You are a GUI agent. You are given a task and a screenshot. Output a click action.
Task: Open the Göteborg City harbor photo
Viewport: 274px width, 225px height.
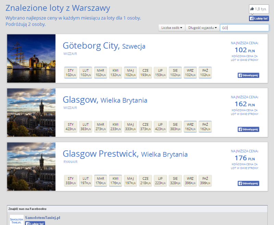[x=31, y=58]
